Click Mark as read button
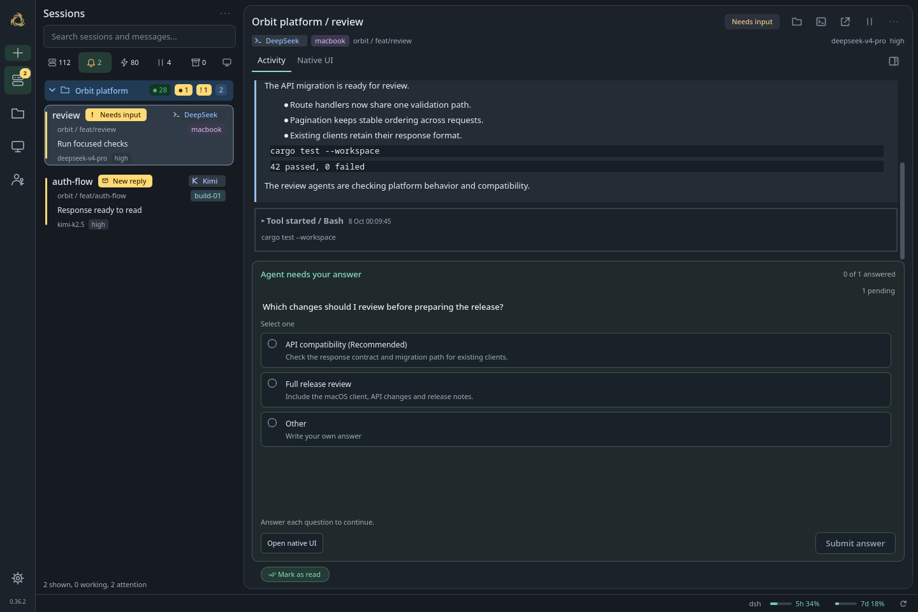 (295, 574)
